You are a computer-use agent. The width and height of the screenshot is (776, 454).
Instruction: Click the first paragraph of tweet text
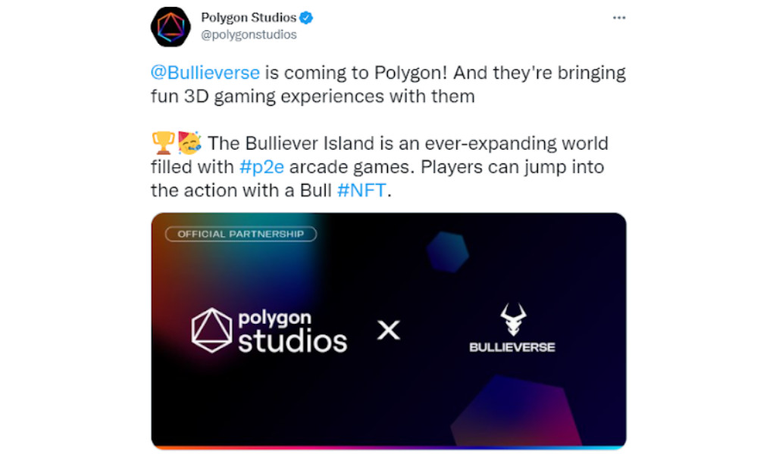(x=389, y=84)
